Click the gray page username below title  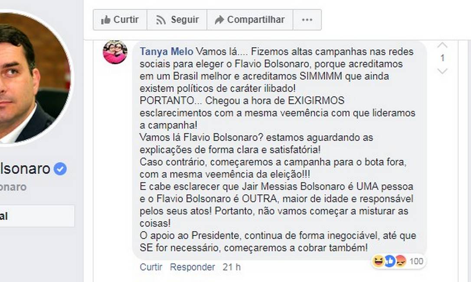pyautogui.click(x=13, y=187)
